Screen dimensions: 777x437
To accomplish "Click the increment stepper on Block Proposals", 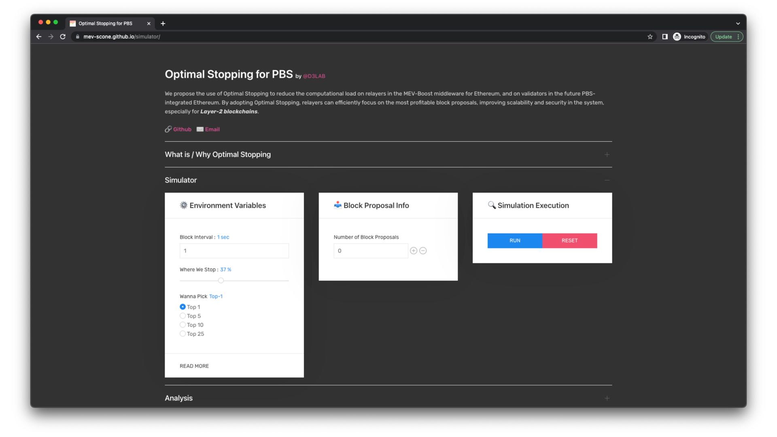I will click(x=414, y=251).
